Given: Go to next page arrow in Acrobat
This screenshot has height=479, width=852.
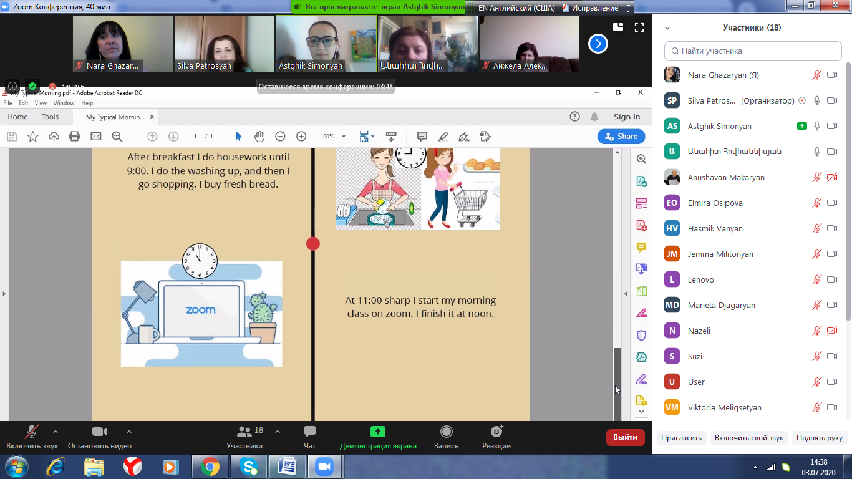Looking at the screenshot, I should (173, 137).
